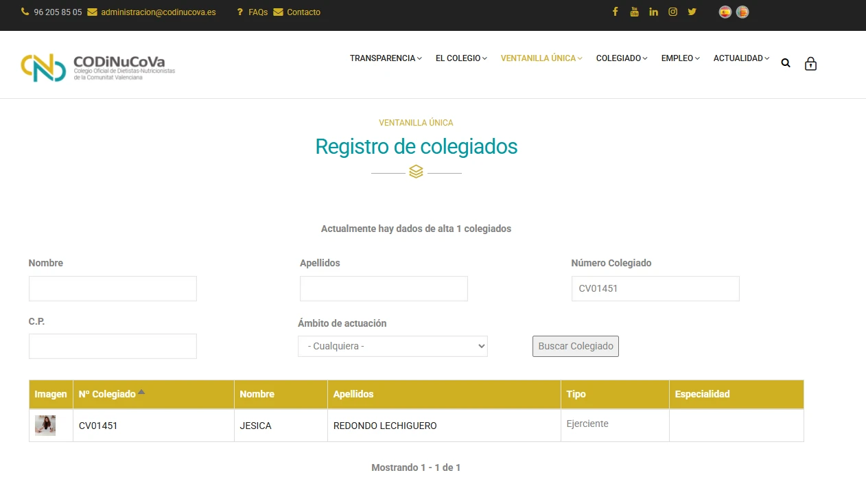Click the name JESICA in table

256,426
